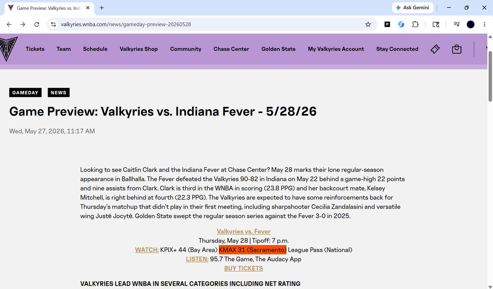View site information icon in address bar

click(x=53, y=25)
